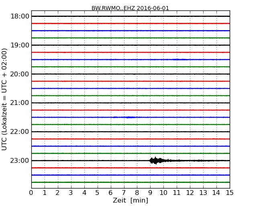Click the 12 tick label on x-axis
Image resolution: width=261 pixels, height=209 pixels.
pos(190,193)
